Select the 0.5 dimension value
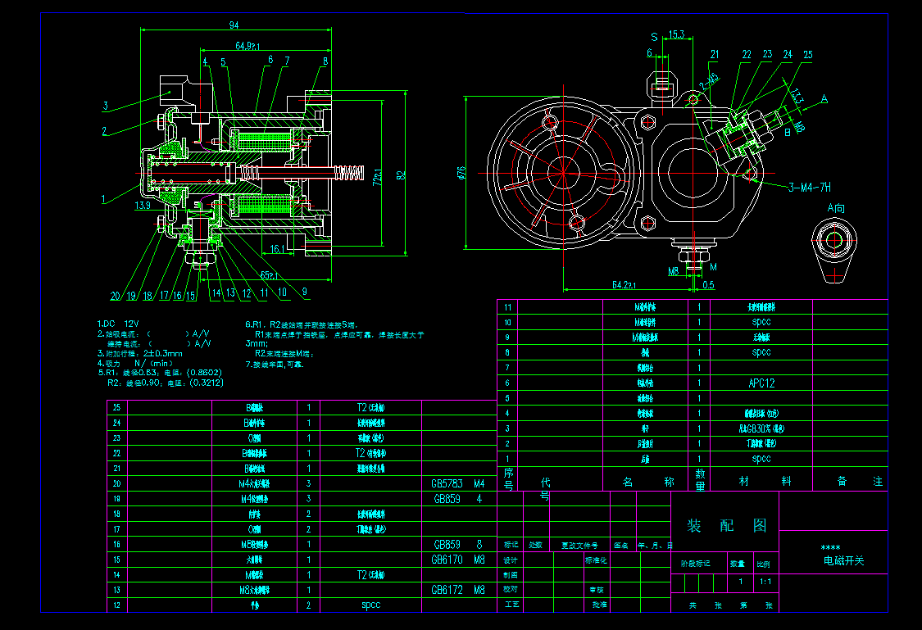The width and height of the screenshot is (922, 630). coord(709,285)
